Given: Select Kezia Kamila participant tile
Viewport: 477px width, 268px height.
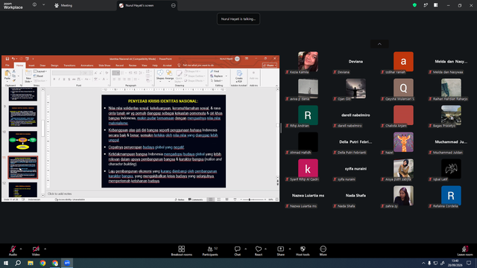Looking at the screenshot, I should tap(308, 63).
